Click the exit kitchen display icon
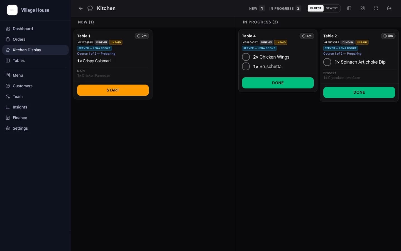The image size is (401, 251). click(389, 8)
